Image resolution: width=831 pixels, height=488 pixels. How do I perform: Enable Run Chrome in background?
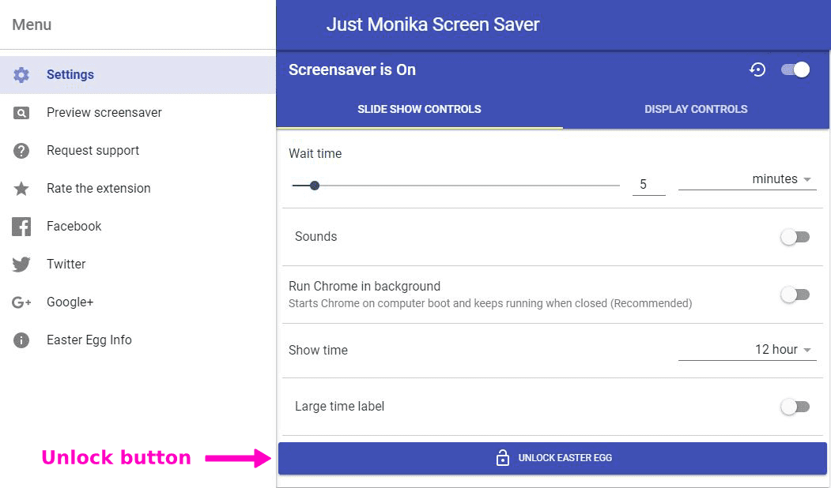(x=795, y=295)
